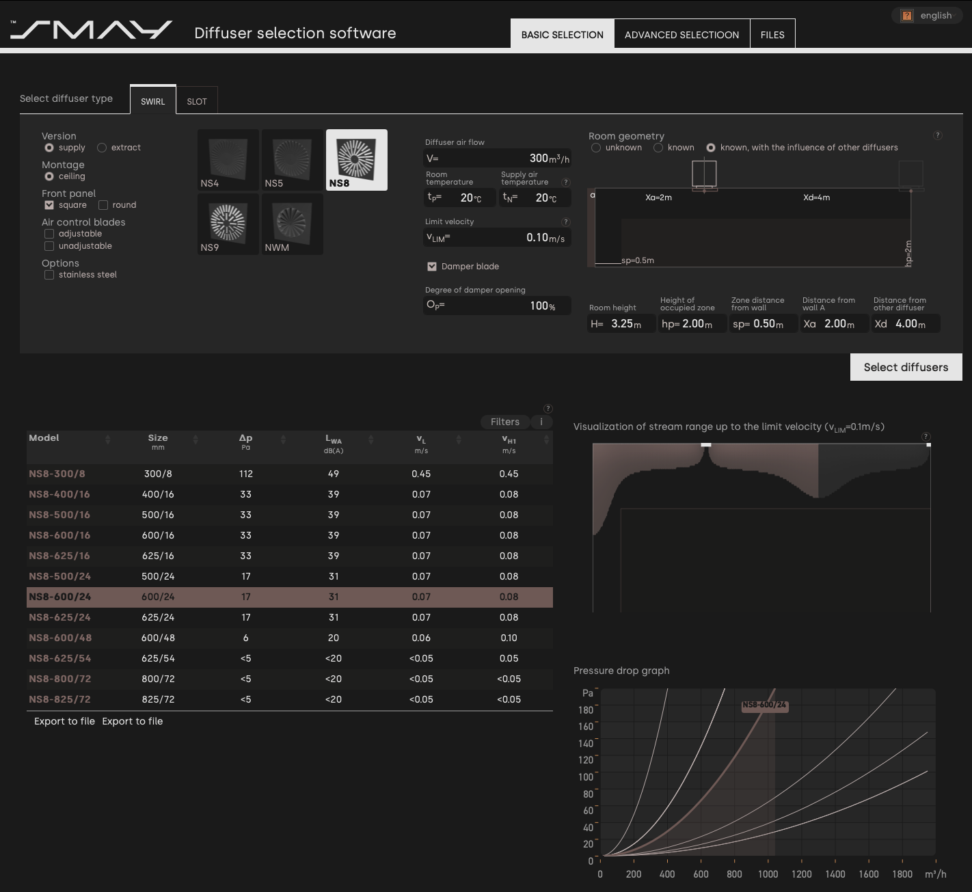This screenshot has width=972, height=892.
Task: Select the NS9 diffuser thumbnail
Action: 228,224
